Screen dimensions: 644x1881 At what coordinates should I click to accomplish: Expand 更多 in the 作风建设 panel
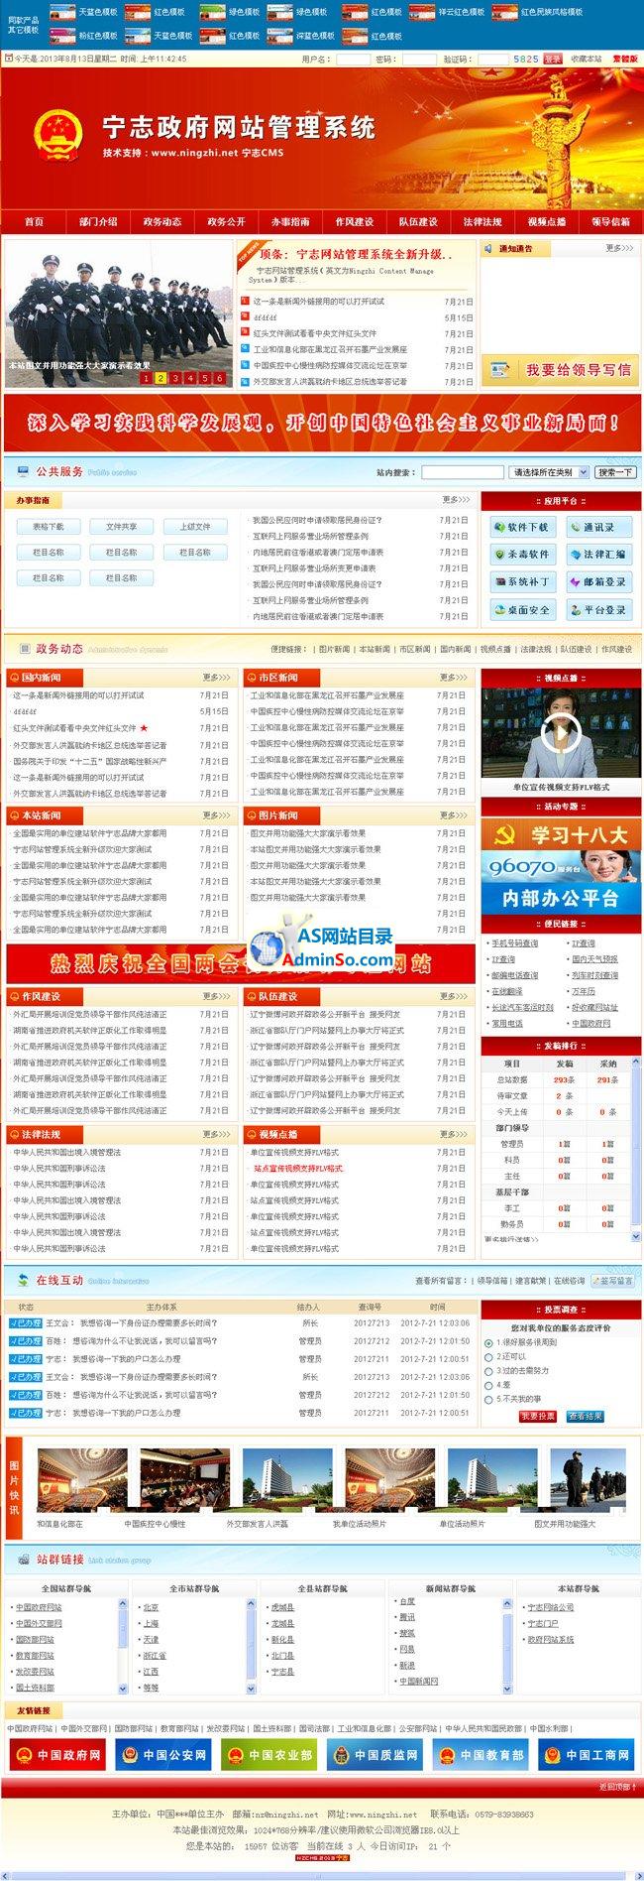coord(217,996)
